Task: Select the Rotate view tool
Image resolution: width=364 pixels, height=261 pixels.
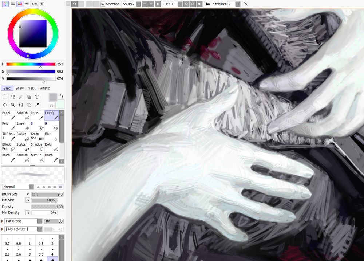Action: tap(21, 105)
